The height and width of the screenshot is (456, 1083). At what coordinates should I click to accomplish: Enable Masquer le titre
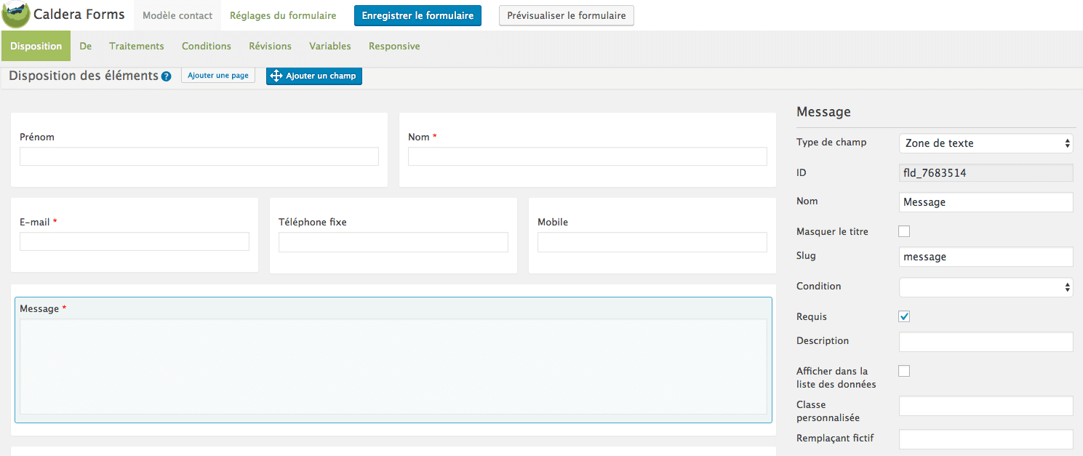[x=904, y=231]
